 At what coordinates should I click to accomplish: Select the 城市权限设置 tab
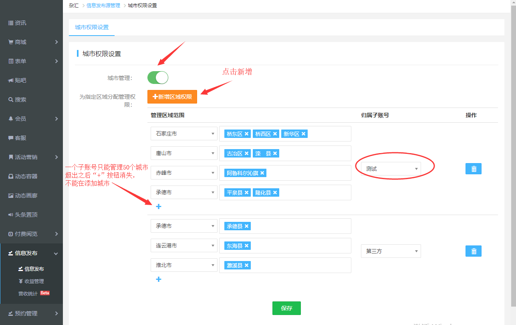(x=92, y=27)
